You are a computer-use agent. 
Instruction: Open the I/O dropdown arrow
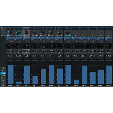point(5,30)
